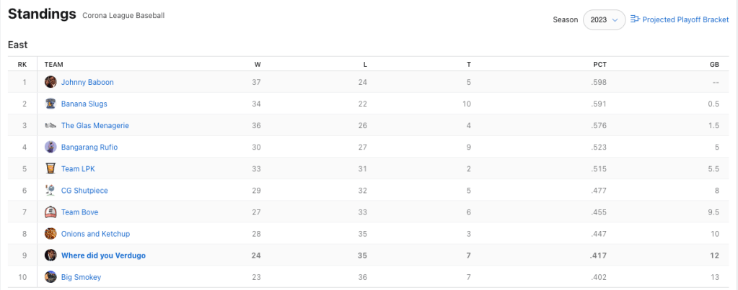Click The Glas Menagerie team logo icon
This screenshot has width=738, height=290.
tap(50, 125)
